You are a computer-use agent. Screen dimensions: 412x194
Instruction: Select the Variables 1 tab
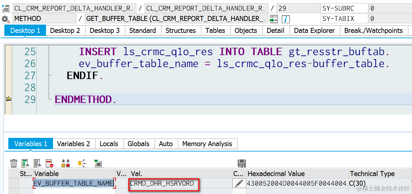pos(31,144)
